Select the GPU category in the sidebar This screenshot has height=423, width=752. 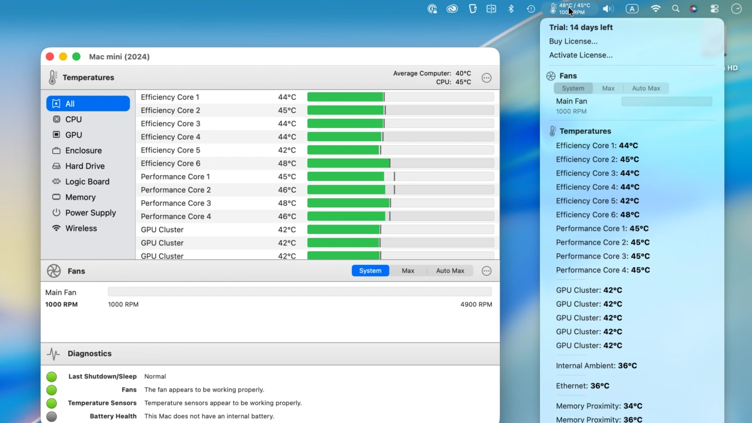pyautogui.click(x=73, y=135)
